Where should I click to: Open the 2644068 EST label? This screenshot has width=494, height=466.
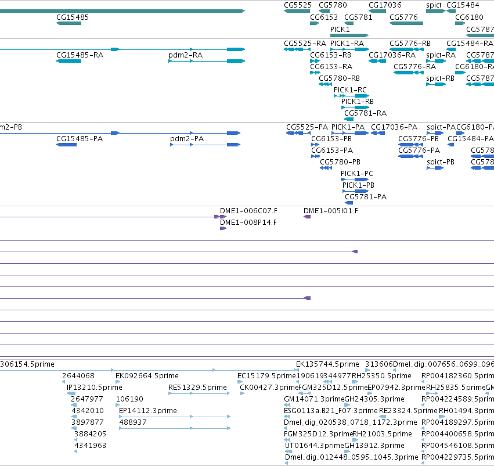(78, 376)
